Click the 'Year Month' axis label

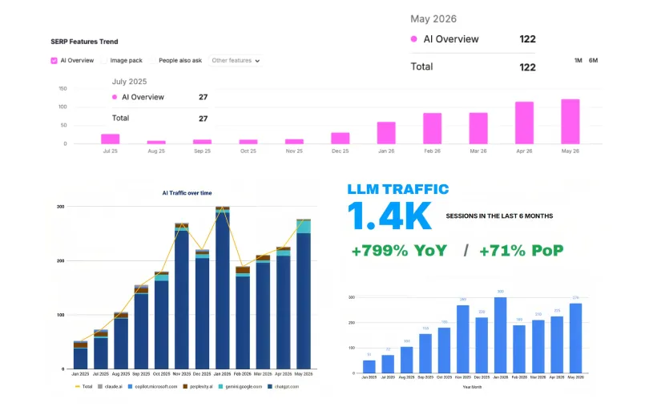coord(472,387)
